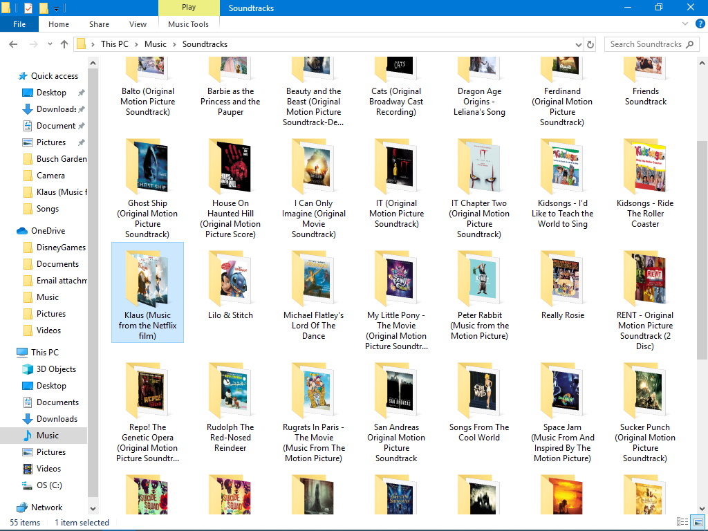Click Properties icon in Quick Access Toolbar
The width and height of the screenshot is (708, 531).
point(28,8)
